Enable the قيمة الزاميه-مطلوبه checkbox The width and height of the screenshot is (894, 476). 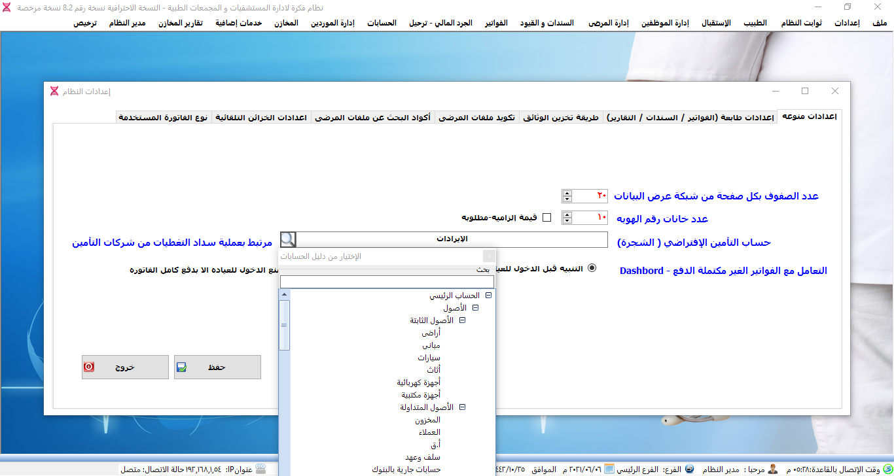coord(547,217)
